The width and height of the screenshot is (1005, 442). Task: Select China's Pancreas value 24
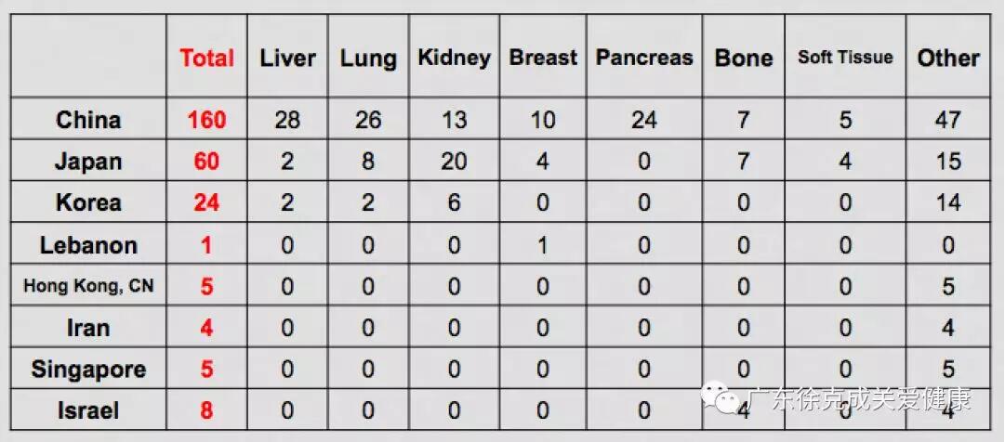point(643,120)
